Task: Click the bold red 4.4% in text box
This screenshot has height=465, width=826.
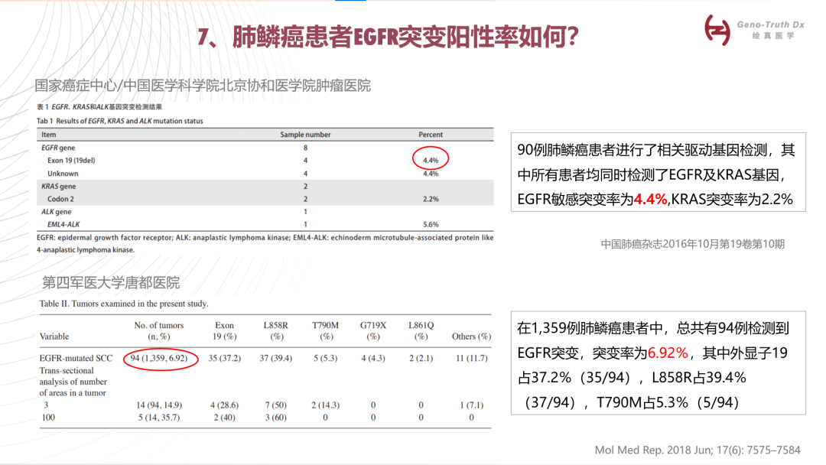Action: [x=651, y=199]
